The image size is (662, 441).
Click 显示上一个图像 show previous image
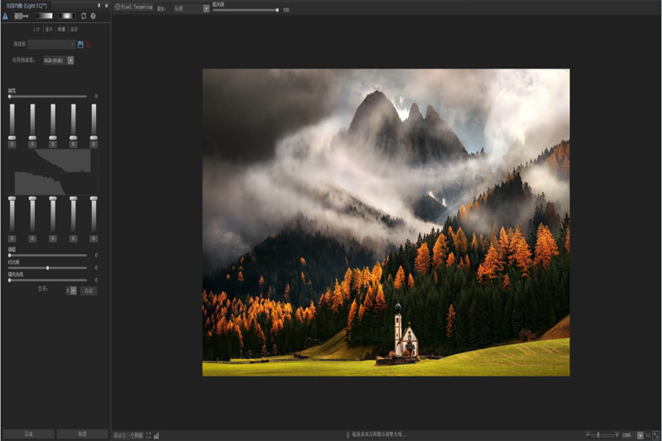(x=128, y=435)
